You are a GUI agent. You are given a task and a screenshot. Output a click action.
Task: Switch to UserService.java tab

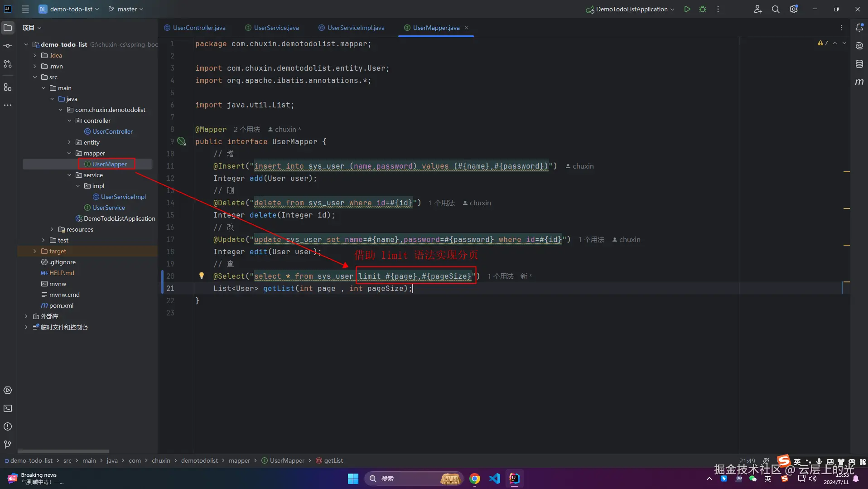(x=272, y=28)
